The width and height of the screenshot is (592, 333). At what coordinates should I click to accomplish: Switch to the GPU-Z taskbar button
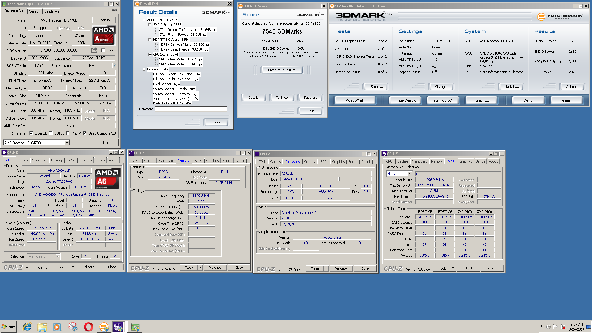click(x=135, y=327)
